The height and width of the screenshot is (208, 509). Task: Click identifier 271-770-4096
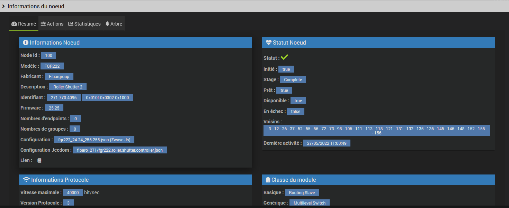(64, 98)
